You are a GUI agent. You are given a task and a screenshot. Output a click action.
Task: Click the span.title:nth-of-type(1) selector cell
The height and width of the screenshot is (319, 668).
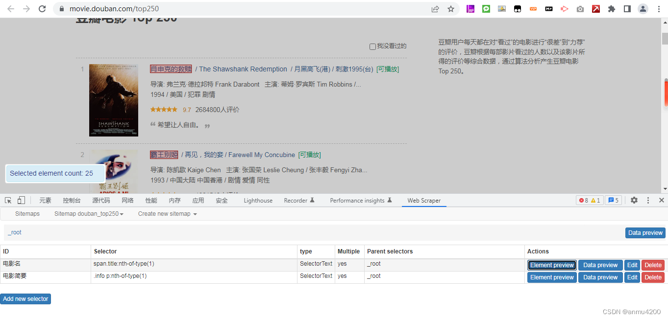194,264
